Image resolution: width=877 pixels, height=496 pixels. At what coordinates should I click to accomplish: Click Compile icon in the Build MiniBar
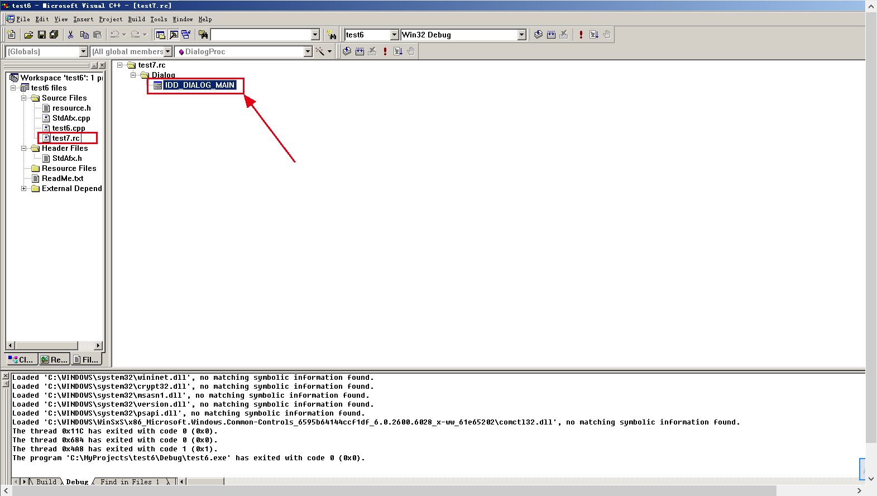tap(347, 51)
